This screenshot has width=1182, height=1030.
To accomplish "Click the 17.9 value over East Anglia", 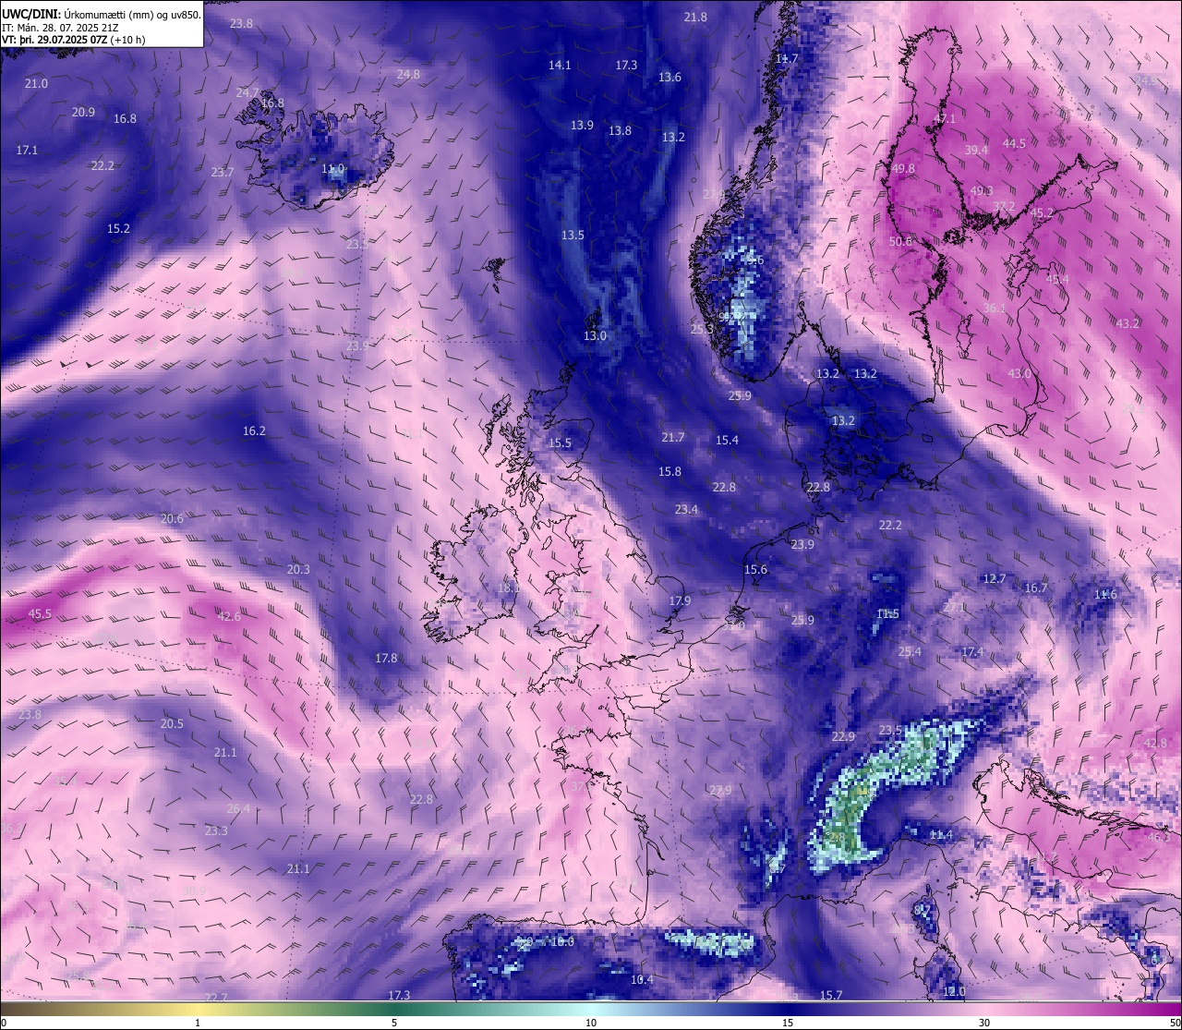I will [680, 600].
